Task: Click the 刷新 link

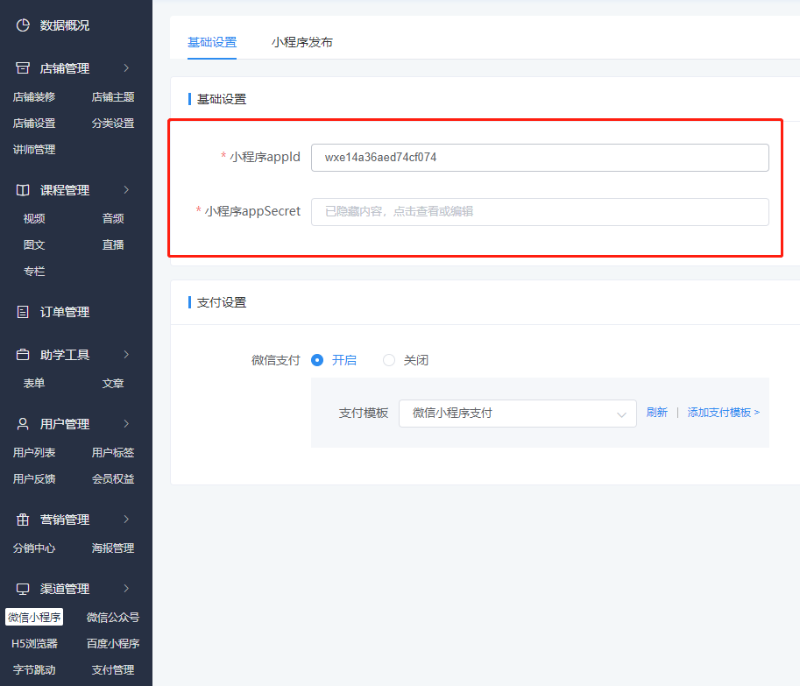Action: pyautogui.click(x=656, y=412)
